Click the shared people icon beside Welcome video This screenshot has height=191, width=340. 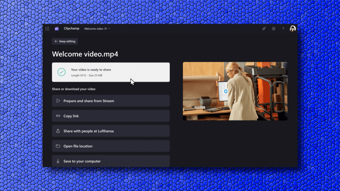[106, 29]
